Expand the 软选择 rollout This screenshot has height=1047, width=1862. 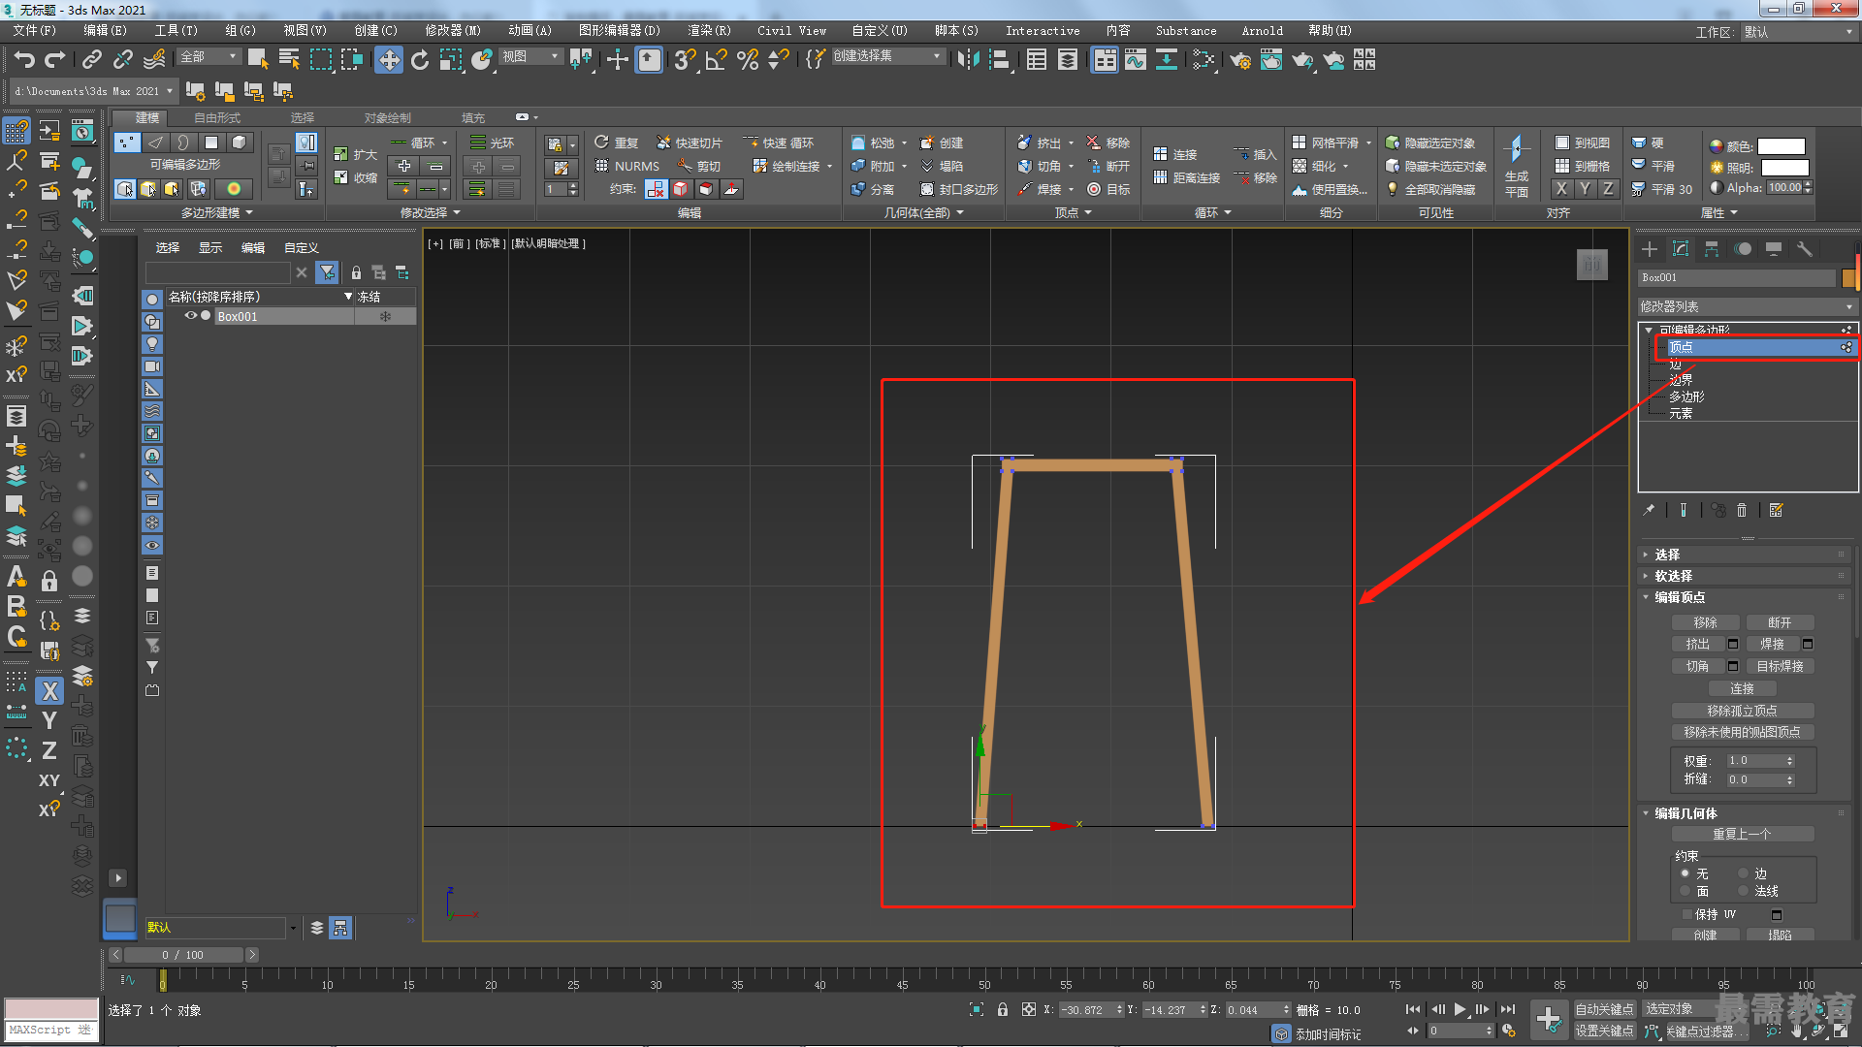1746,576
